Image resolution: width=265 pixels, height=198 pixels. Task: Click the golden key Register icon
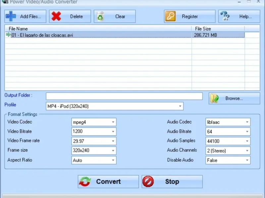[x=170, y=16]
